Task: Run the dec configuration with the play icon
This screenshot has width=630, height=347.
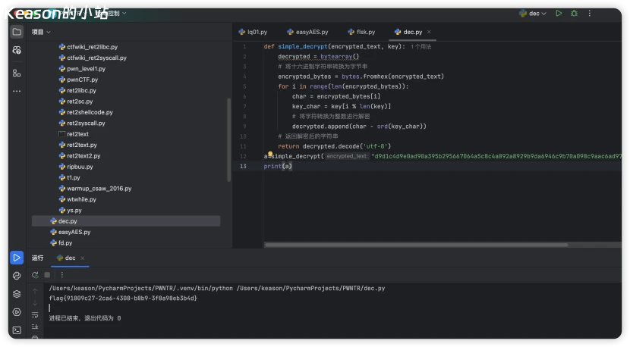Action: click(559, 13)
